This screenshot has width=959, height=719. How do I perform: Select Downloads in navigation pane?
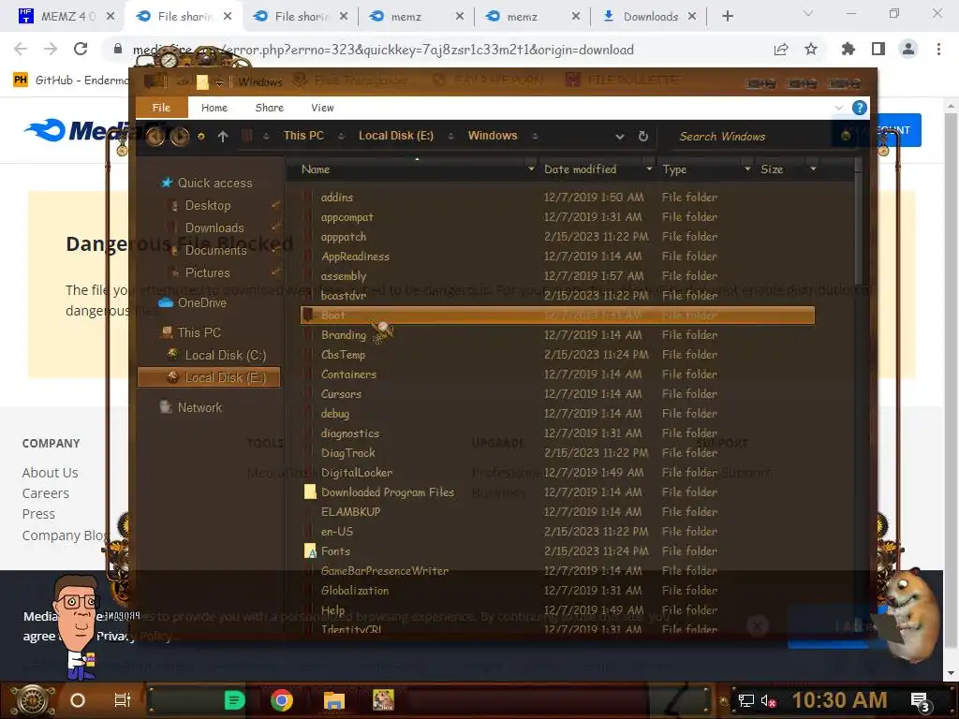[x=214, y=228]
